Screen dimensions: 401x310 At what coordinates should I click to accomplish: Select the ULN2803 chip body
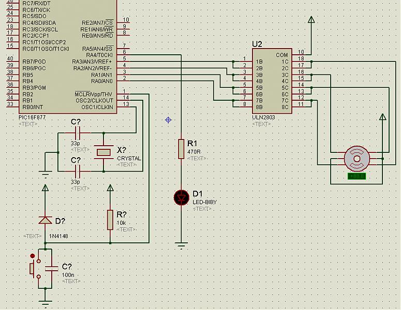tap(272, 81)
